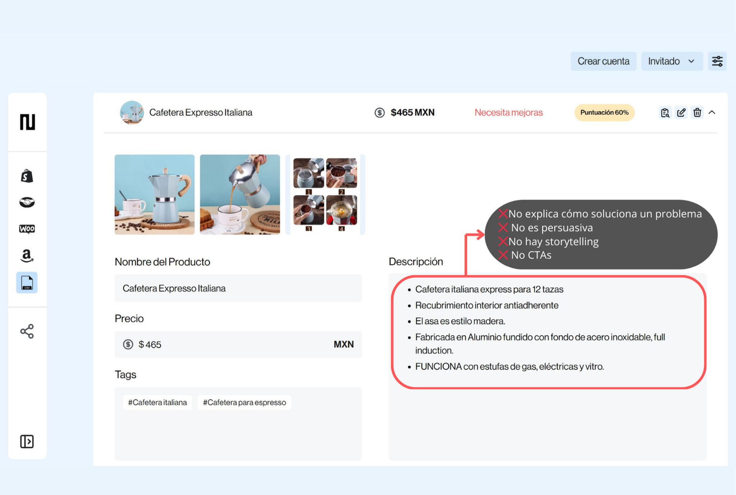Select the CSV file import icon
The height and width of the screenshot is (495, 736).
pyautogui.click(x=27, y=283)
